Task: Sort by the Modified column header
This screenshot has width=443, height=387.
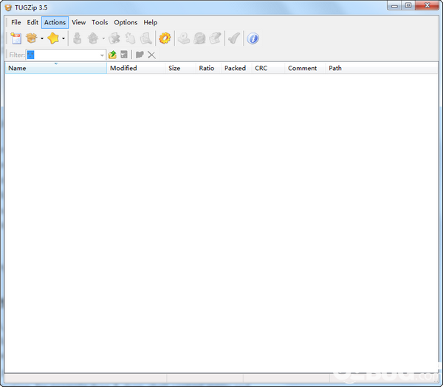Action: (136, 68)
